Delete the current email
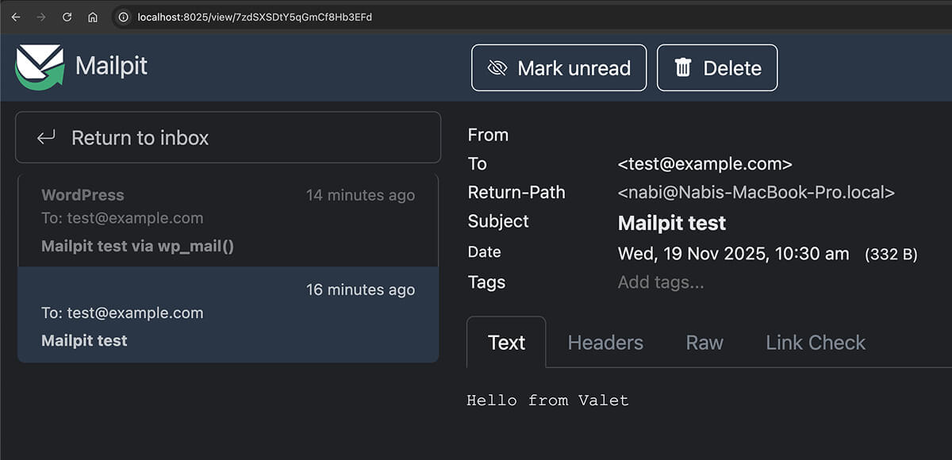952x460 pixels. 717,67
